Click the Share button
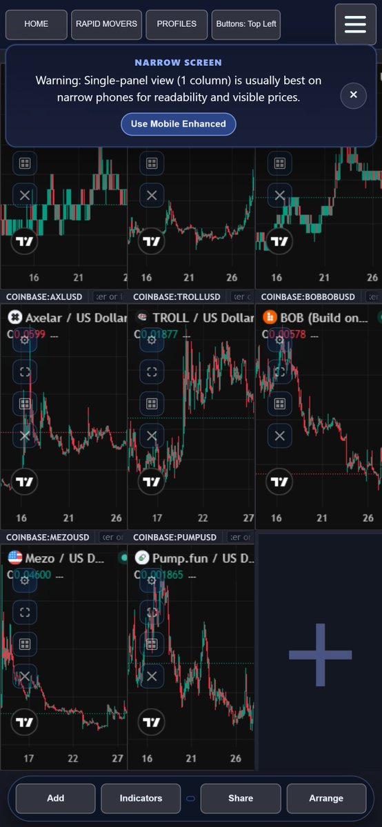 coord(241,798)
